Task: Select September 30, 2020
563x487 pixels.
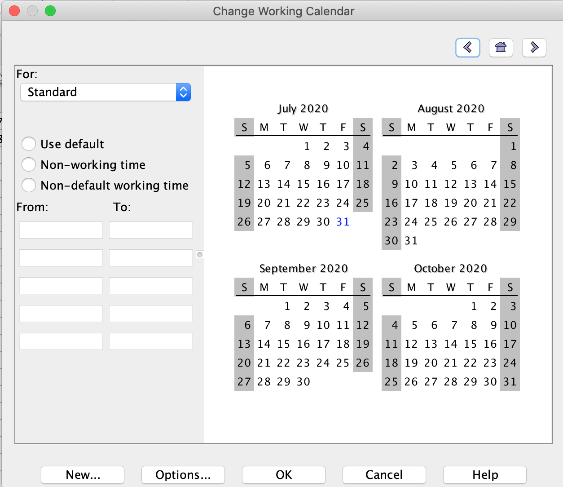Action: pyautogui.click(x=303, y=381)
